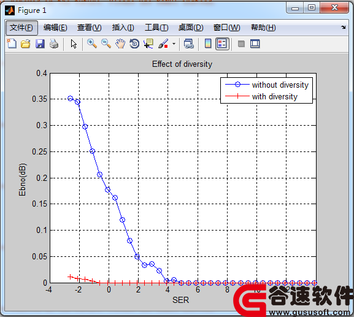The image size is (354, 317).
Task: Click the New Figure icon
Action: [12, 44]
